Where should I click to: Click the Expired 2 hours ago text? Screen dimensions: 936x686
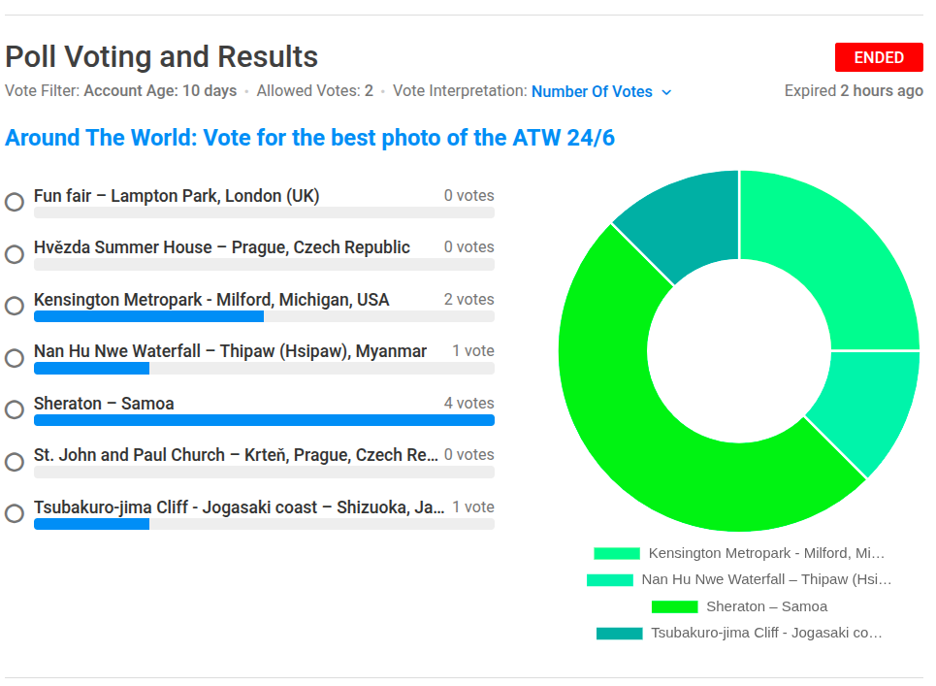[854, 90]
